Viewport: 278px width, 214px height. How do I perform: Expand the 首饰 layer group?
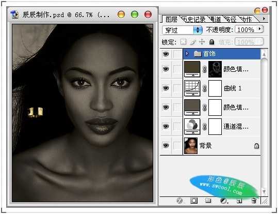click(x=187, y=54)
